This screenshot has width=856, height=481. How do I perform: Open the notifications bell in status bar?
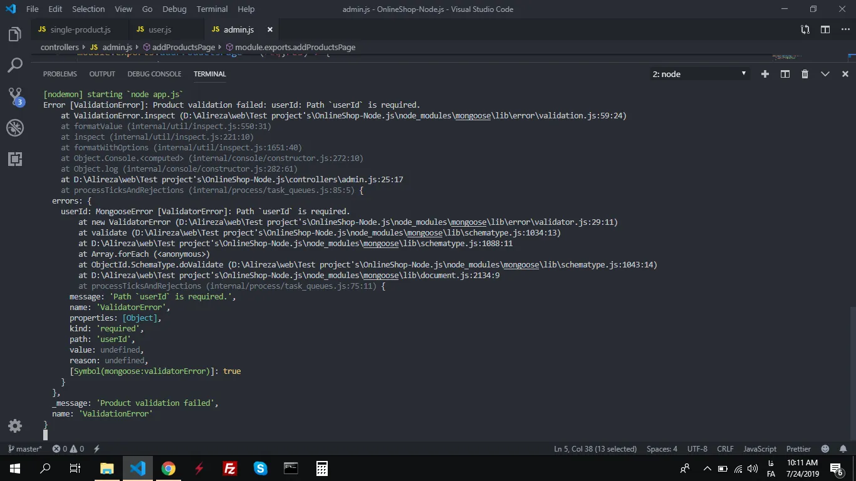tap(843, 449)
